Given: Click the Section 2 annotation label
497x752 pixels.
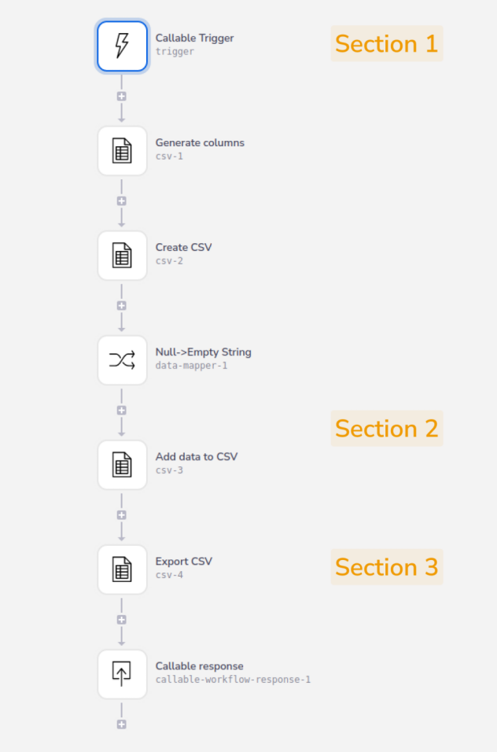Looking at the screenshot, I should 386,429.
